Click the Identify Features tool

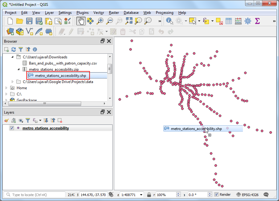(169, 21)
